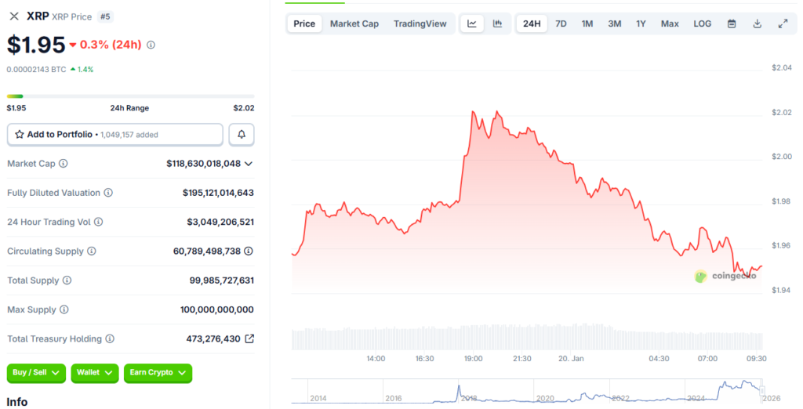
Task: Click the 24h Range progress bar
Action: coord(131,96)
